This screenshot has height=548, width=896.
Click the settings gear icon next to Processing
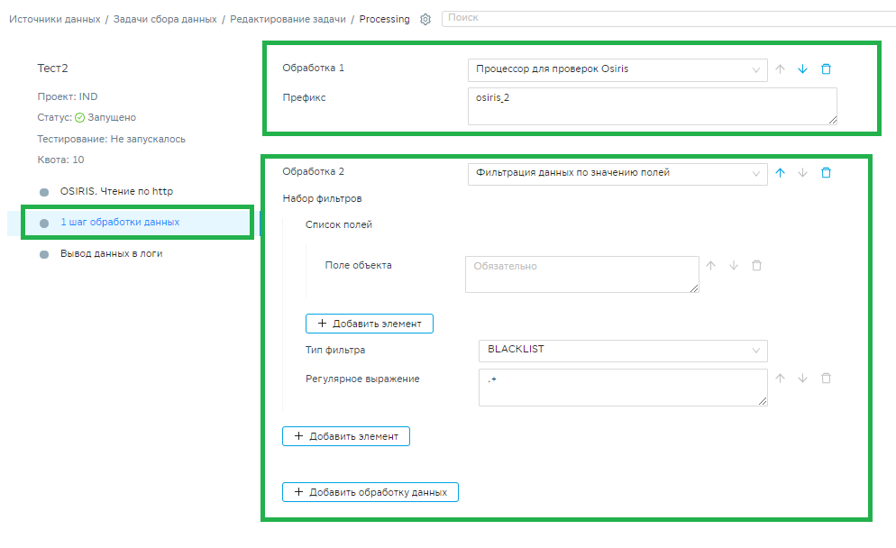coord(425,19)
